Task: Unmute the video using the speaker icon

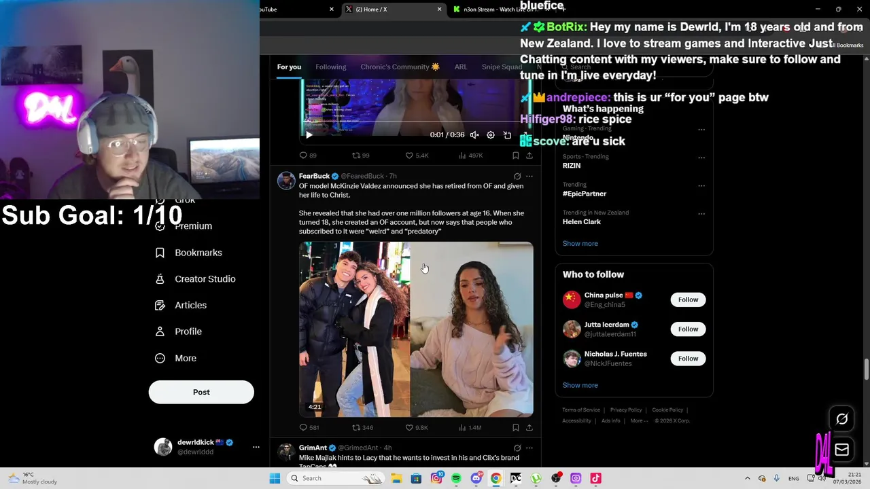Action: pyautogui.click(x=474, y=135)
